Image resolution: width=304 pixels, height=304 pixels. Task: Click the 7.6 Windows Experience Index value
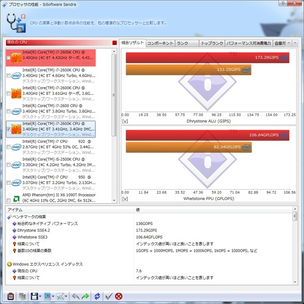tap(139, 271)
